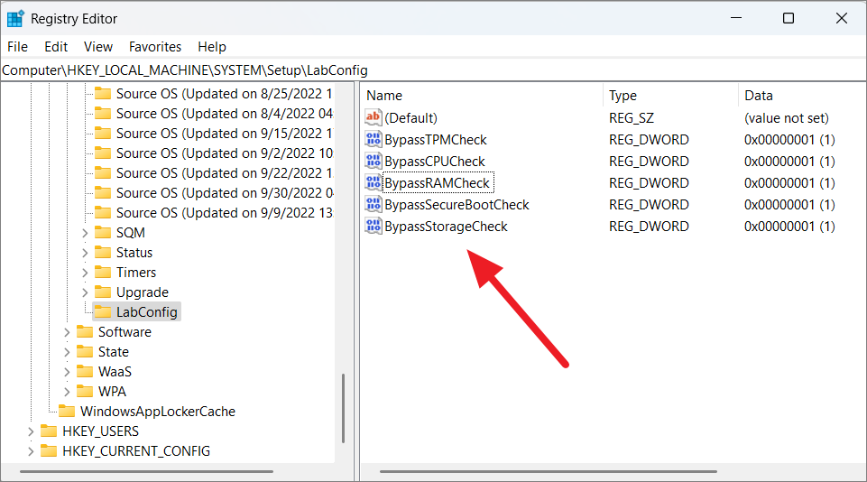Select Source OS (Updated on 9/30/2022) key
867x482 pixels.
pyautogui.click(x=225, y=193)
